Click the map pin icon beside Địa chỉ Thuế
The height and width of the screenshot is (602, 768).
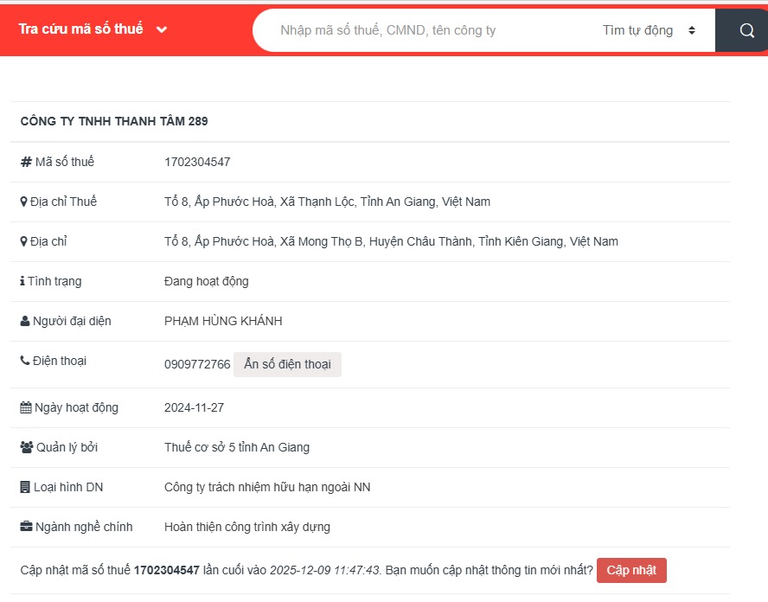pos(24,202)
